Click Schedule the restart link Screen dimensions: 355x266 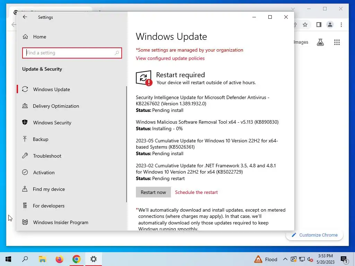[x=196, y=192]
